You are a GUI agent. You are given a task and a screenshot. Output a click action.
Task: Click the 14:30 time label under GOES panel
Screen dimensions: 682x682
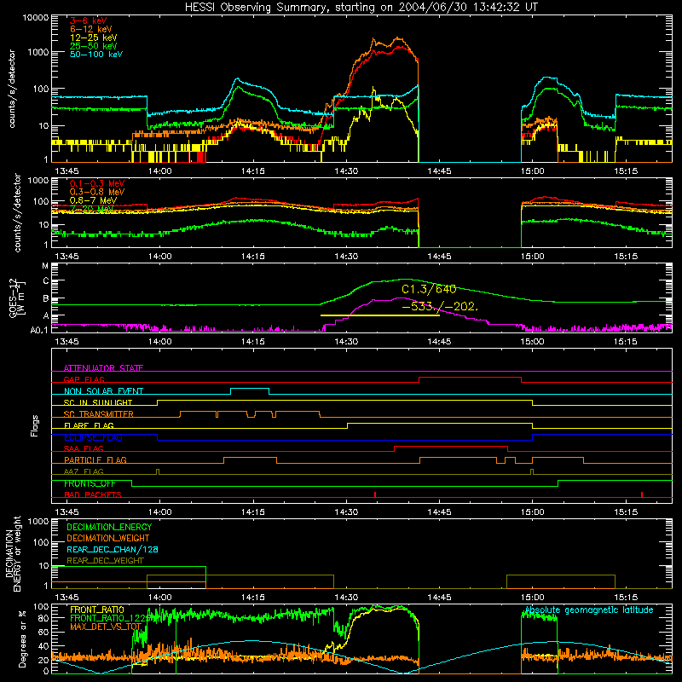pyautogui.click(x=346, y=342)
